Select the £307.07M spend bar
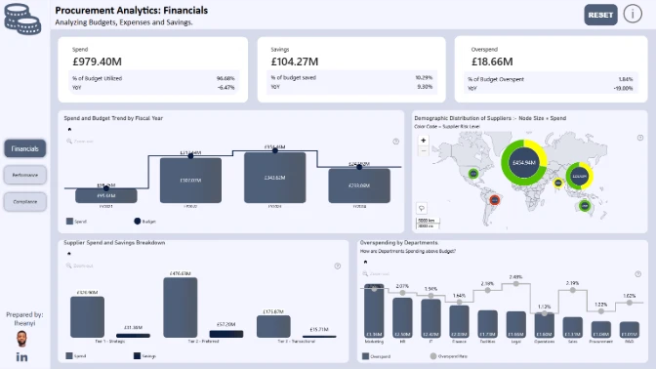The width and height of the screenshot is (656, 369). pyautogui.click(x=190, y=181)
